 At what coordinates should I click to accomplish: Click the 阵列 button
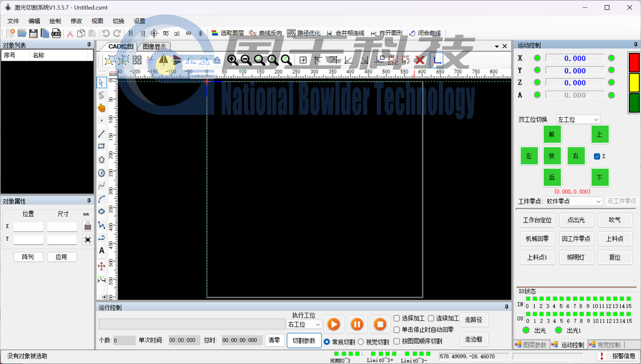tap(28, 257)
